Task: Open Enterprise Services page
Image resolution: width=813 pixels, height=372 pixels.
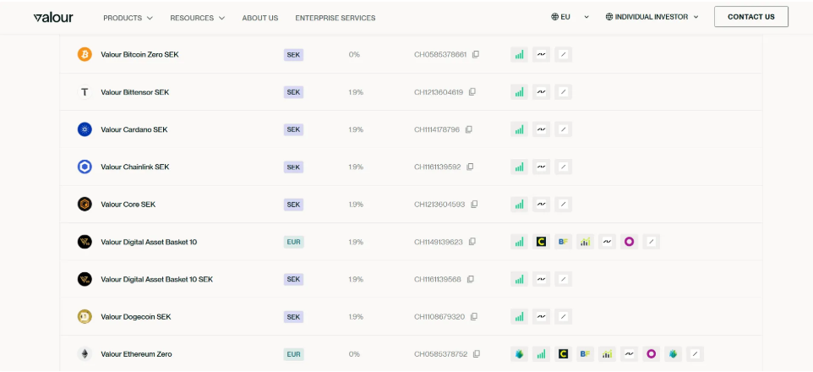Action: (336, 18)
